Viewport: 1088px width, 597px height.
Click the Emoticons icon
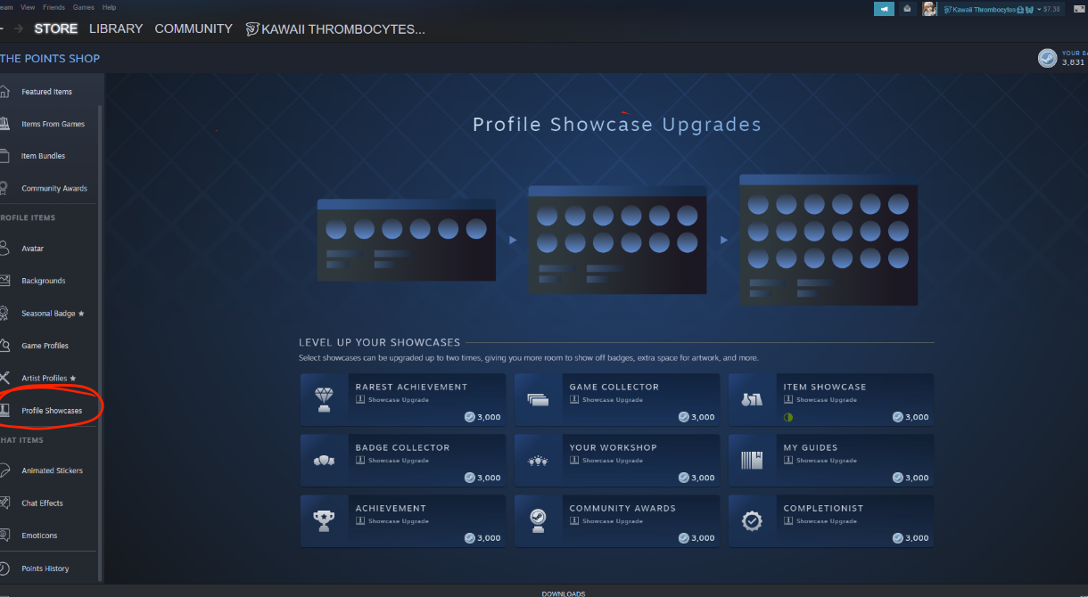click(4, 536)
